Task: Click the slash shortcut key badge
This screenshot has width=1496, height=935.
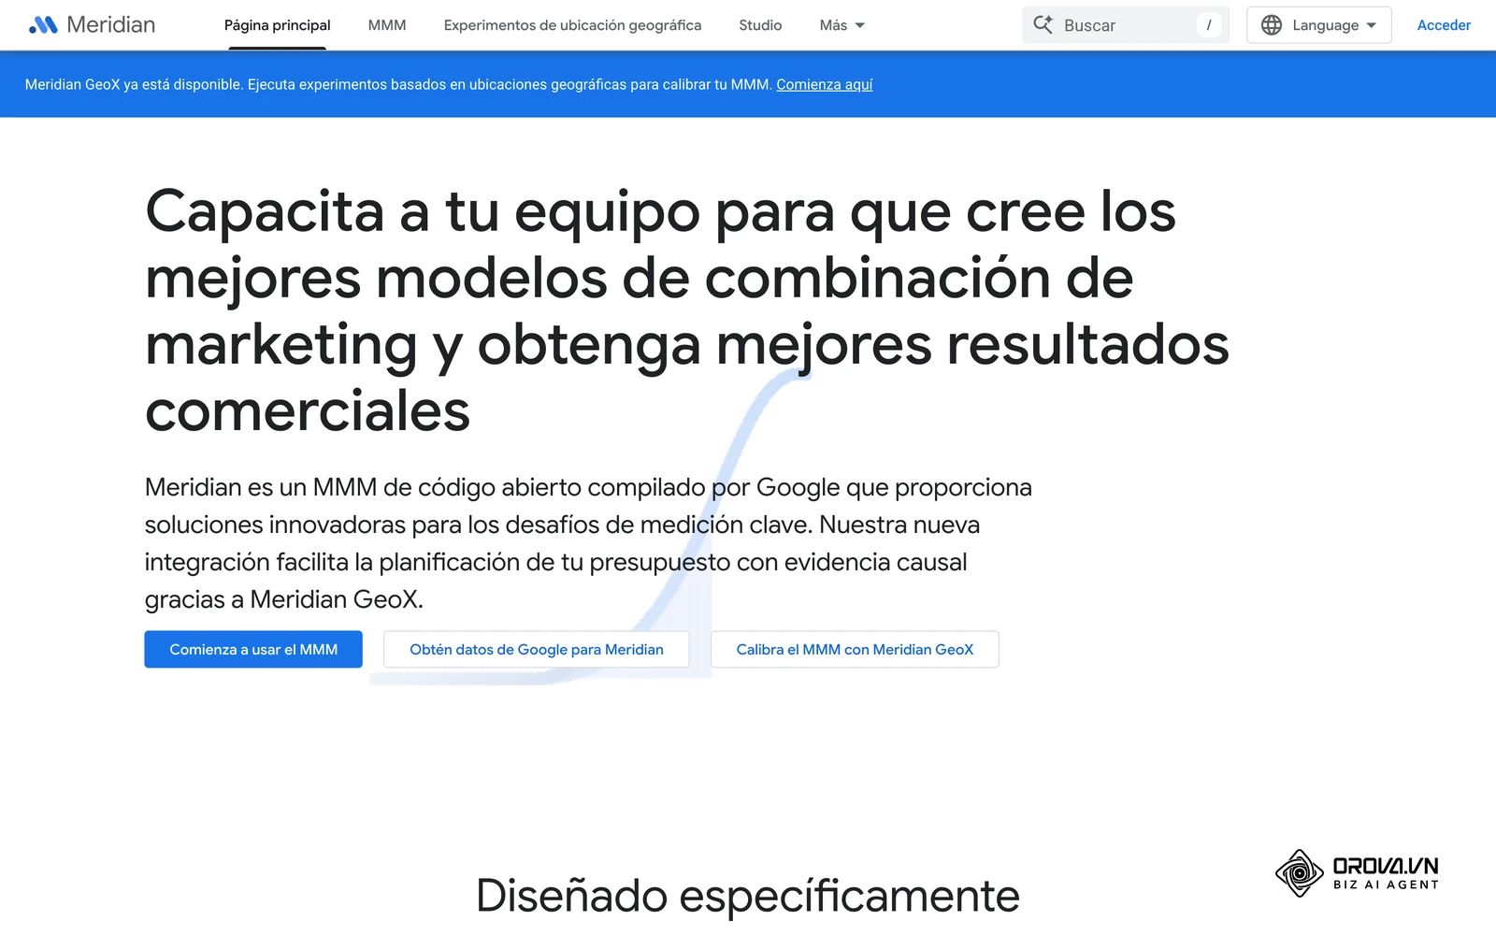Action: pos(1209,25)
